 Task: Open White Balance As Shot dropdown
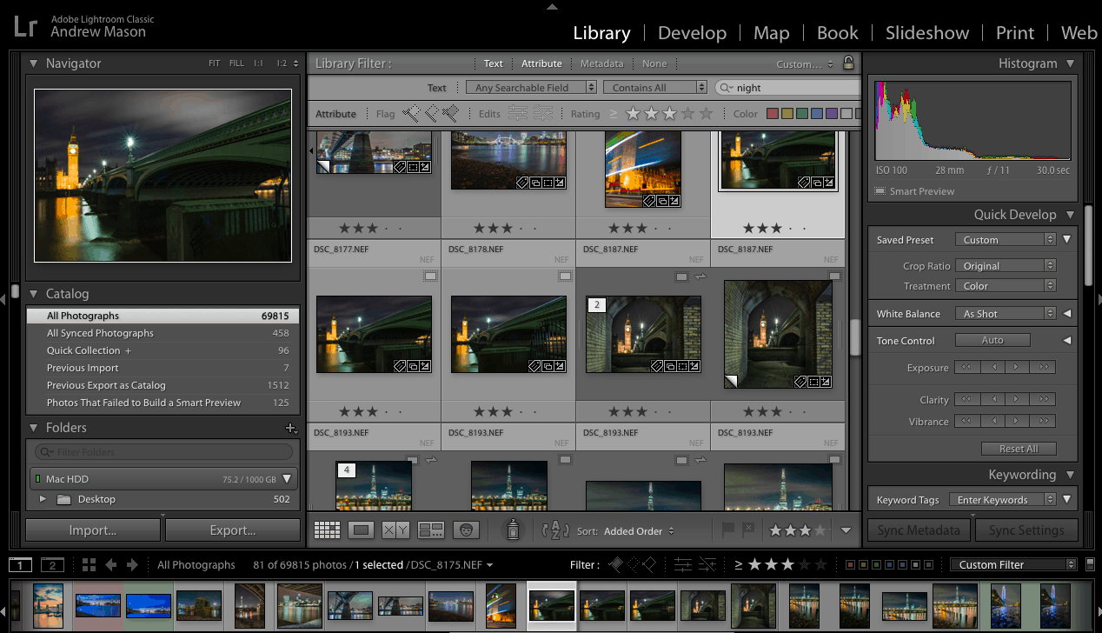pos(1006,313)
